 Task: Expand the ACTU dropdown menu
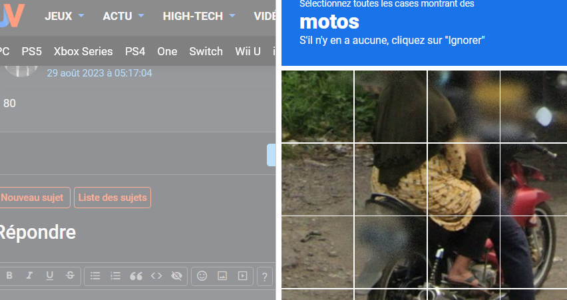pos(123,16)
